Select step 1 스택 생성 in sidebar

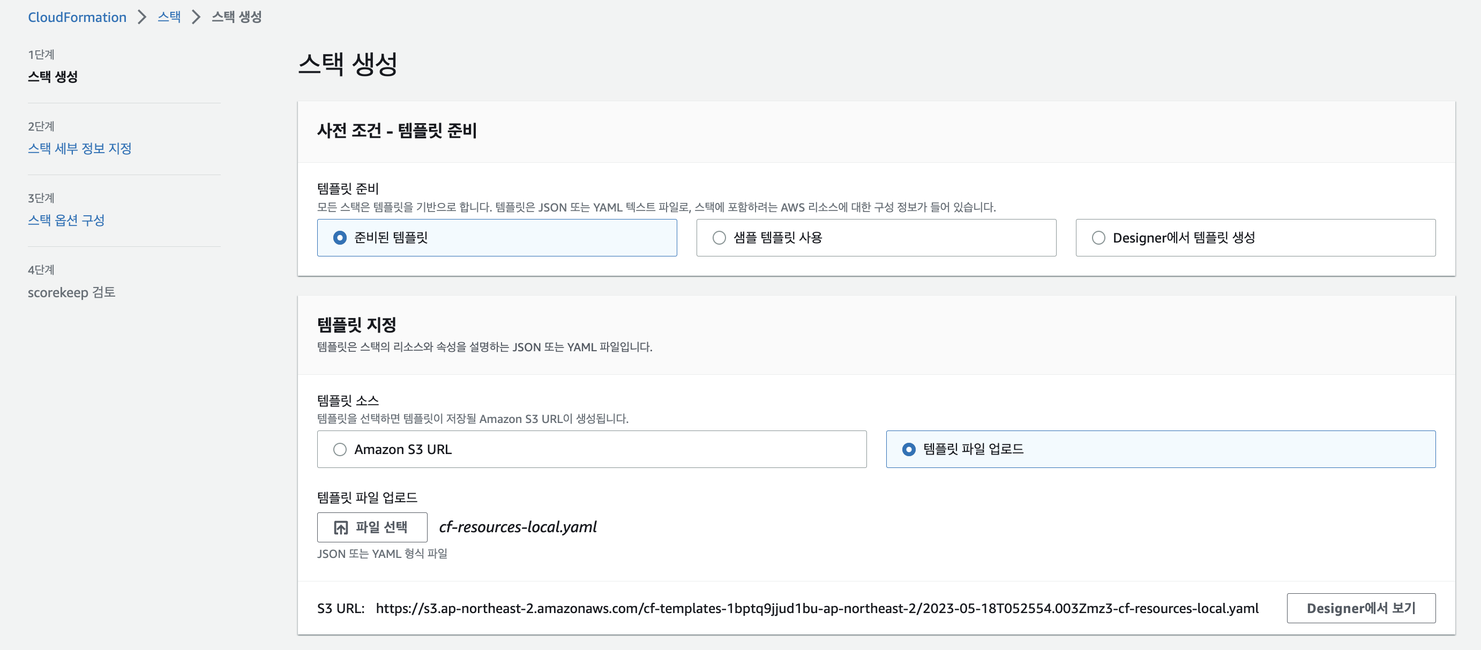(x=53, y=77)
